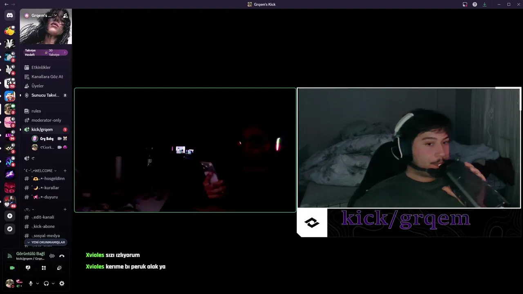The width and height of the screenshot is (523, 294).
Task: Open Sunucu Takviyeleri boosts entry
Action: pyautogui.click(x=46, y=95)
